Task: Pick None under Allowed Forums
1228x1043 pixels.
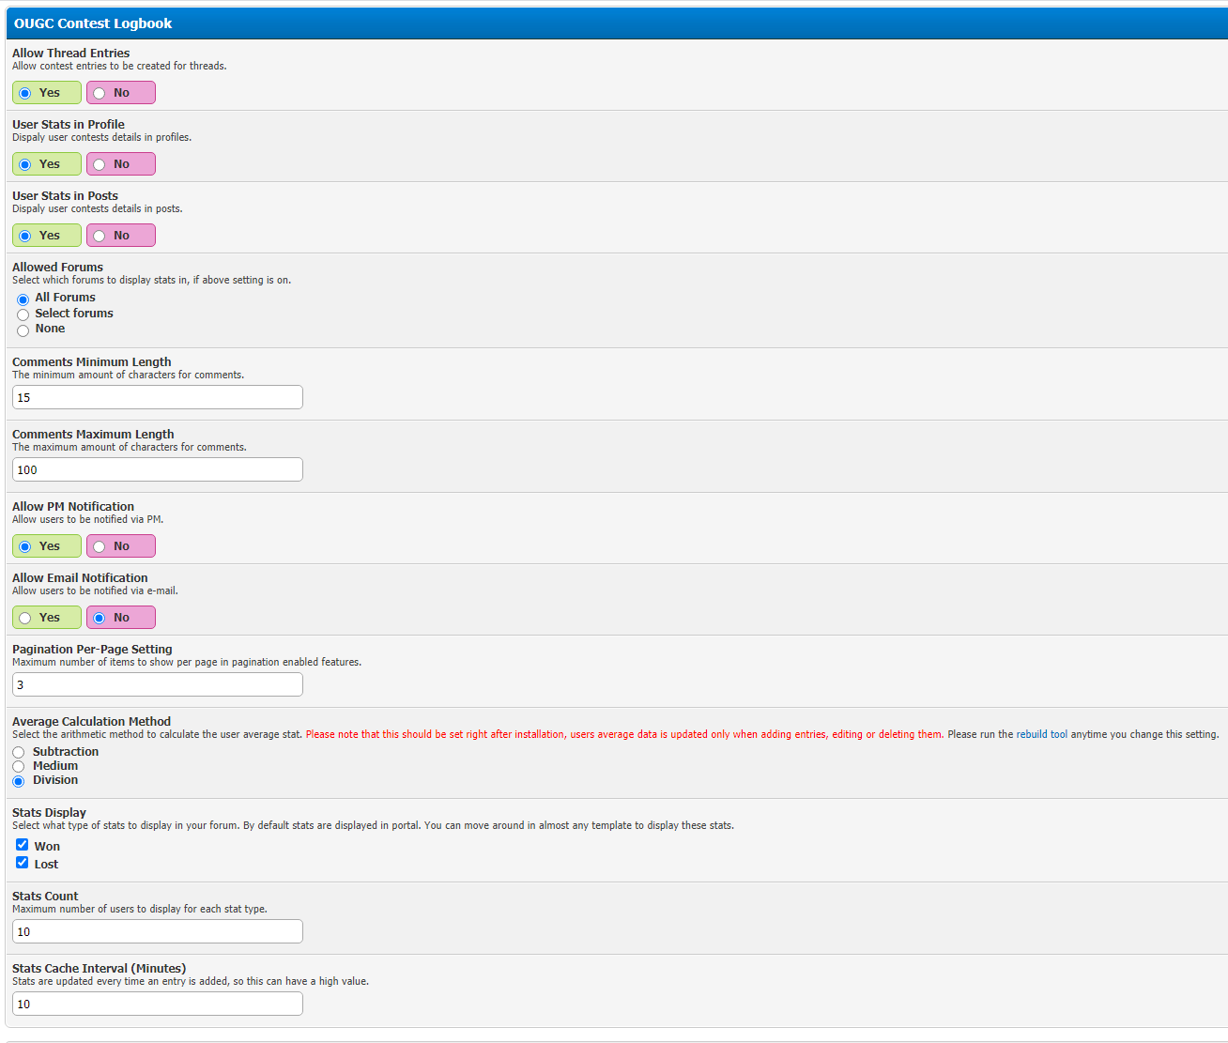Action: coord(23,330)
